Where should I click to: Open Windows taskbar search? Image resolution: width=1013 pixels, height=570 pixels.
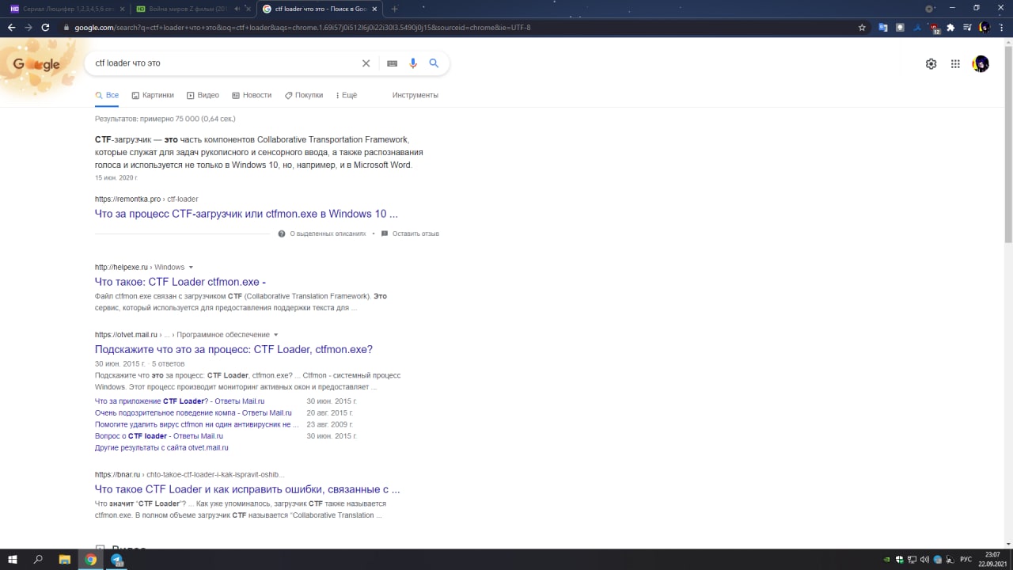pos(38,559)
